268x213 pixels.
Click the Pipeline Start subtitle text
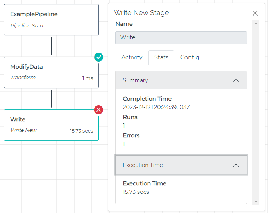[x=27, y=26]
